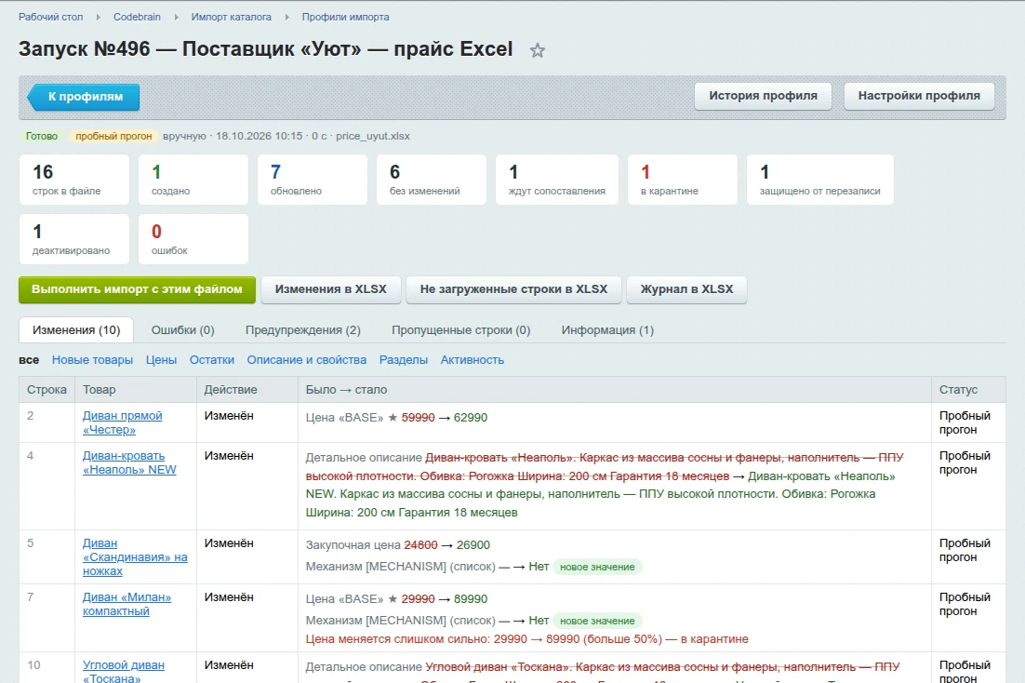Filter changes by «Остатки»
The width and height of the screenshot is (1025, 683).
coord(212,360)
